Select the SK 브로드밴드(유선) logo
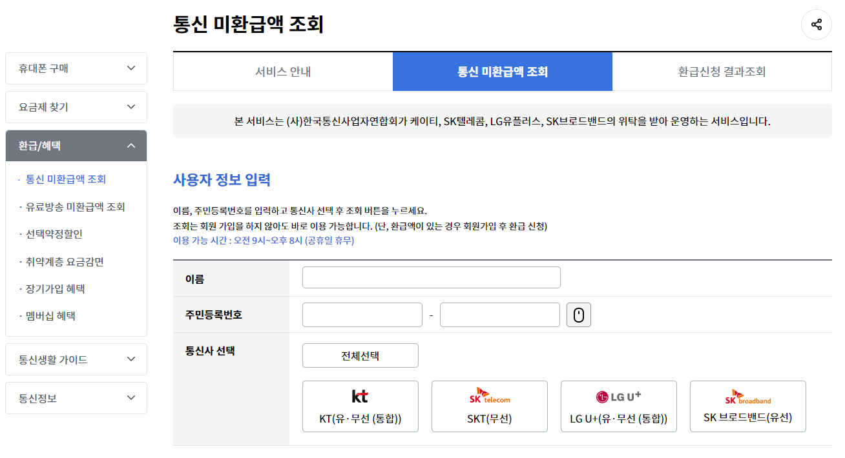 coord(747,406)
